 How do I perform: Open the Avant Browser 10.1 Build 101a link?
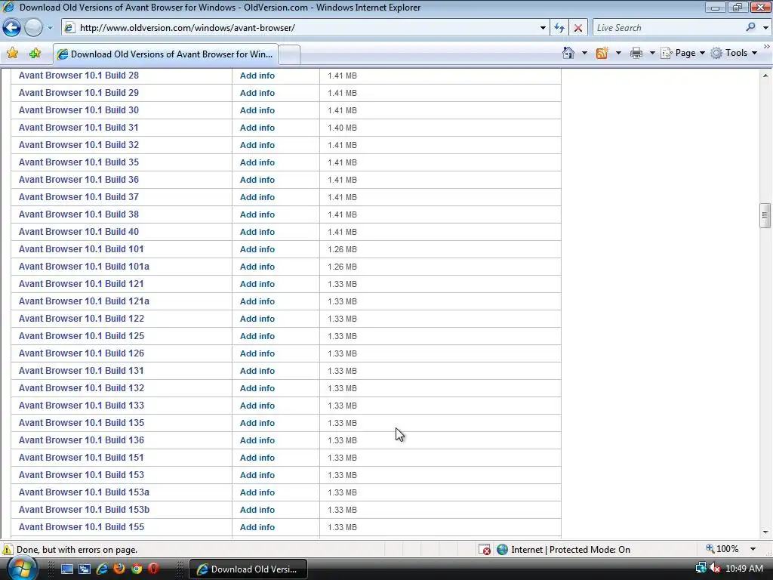click(84, 267)
